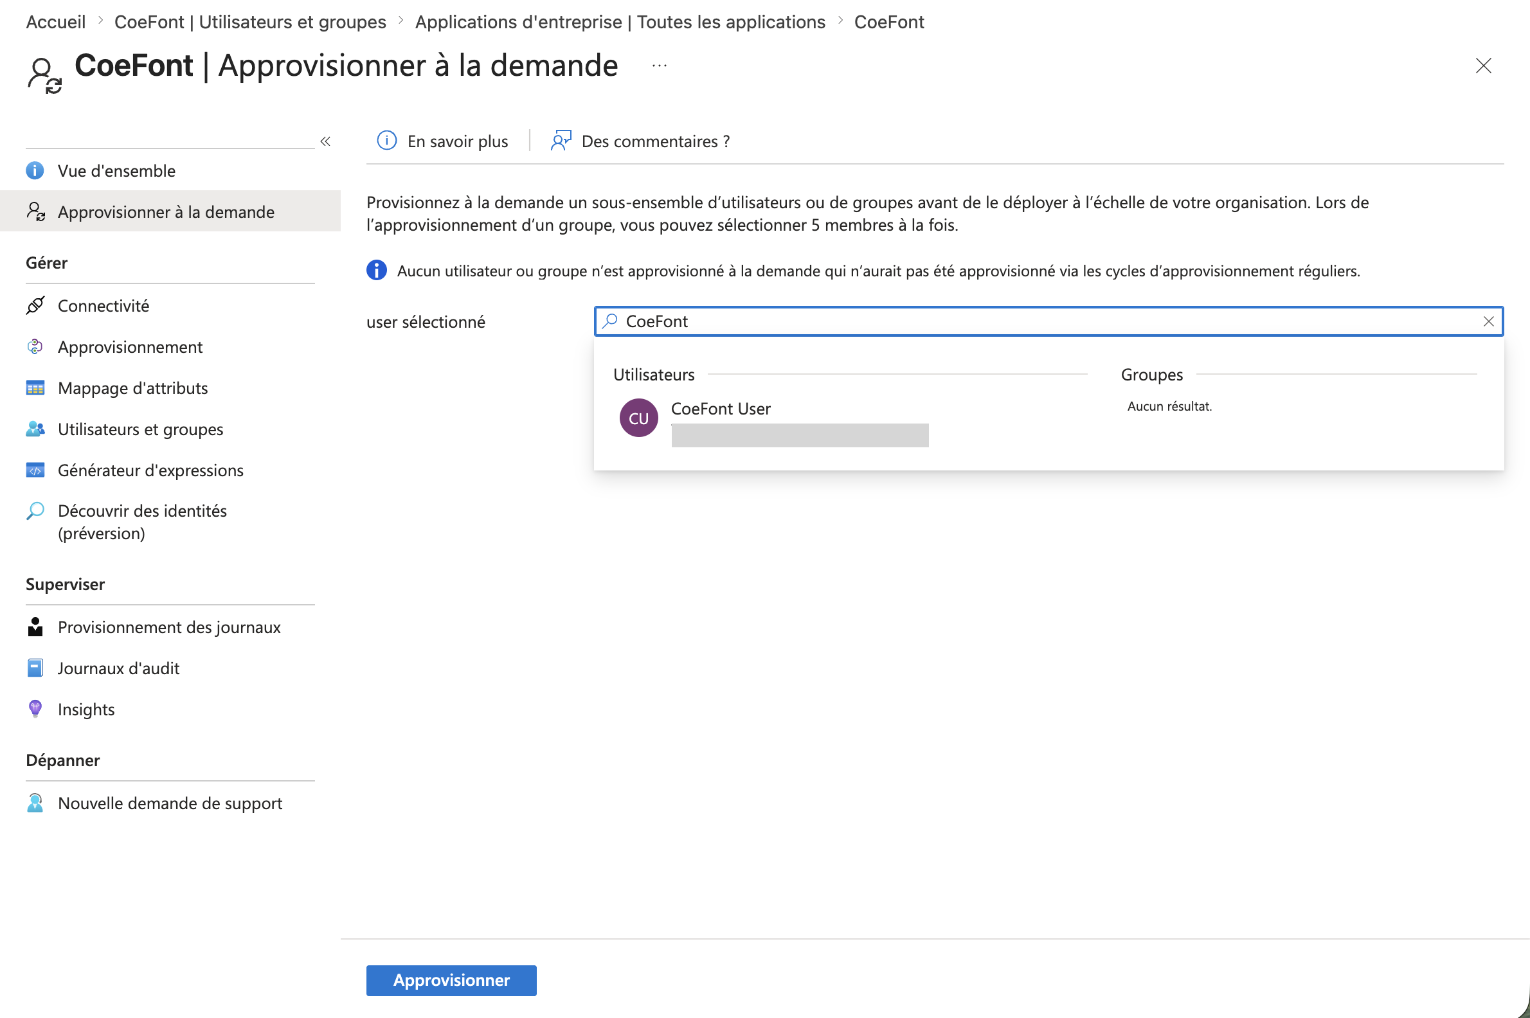Click the Approvisionnement sync icon

point(35,346)
